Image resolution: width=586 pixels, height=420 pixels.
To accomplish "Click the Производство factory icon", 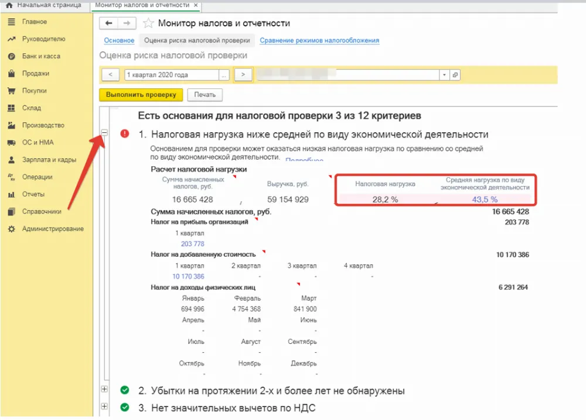I will point(12,125).
